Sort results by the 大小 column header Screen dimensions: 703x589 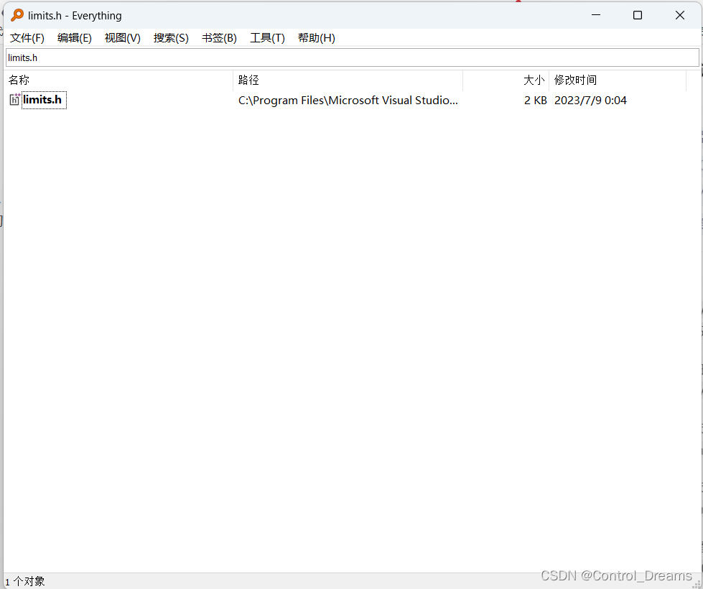click(x=506, y=80)
